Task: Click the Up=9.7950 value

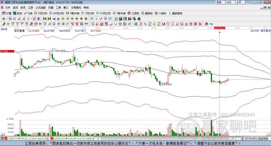Action: tap(49, 31)
